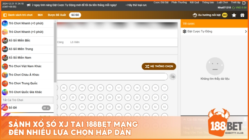The width and height of the screenshot is (249, 140).
Task: Click the megaphone announcement icon
Action: pyautogui.click(x=29, y=5)
